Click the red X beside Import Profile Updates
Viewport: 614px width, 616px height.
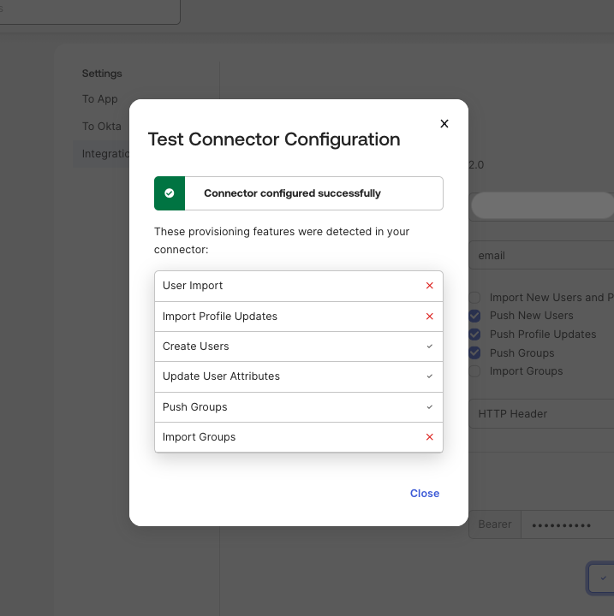coord(430,317)
